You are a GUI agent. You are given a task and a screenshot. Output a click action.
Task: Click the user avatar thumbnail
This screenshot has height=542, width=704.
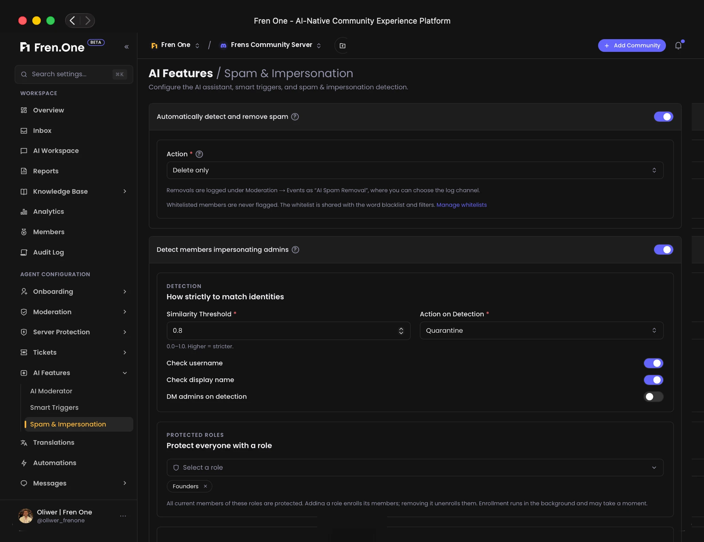coord(26,516)
